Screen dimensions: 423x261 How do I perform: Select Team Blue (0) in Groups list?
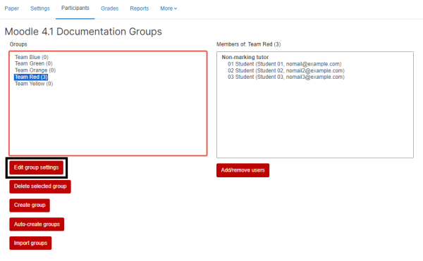click(32, 57)
